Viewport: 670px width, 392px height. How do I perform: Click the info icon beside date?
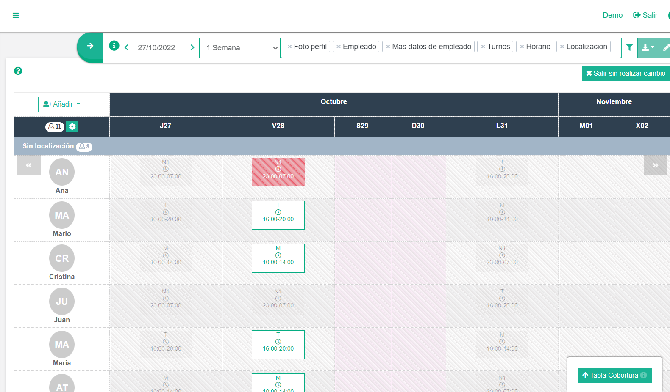(x=114, y=46)
